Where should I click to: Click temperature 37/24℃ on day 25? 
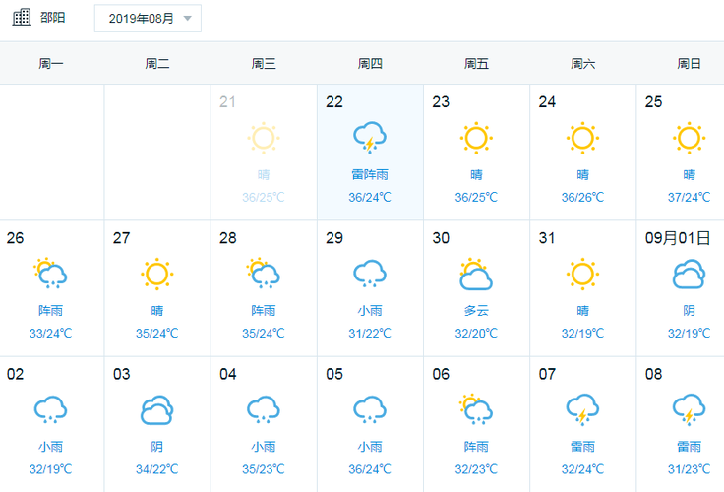tap(689, 197)
